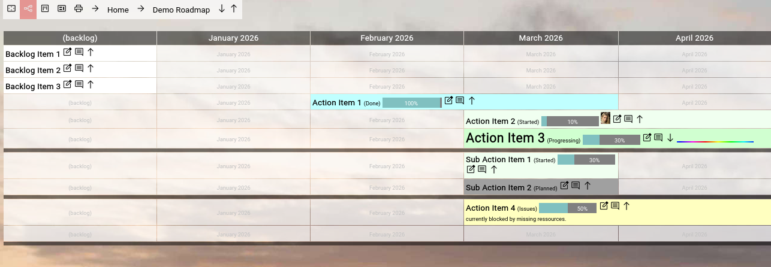The height and width of the screenshot is (267, 771).
Task: Switch to the card list view icon
Action: [x=62, y=9]
